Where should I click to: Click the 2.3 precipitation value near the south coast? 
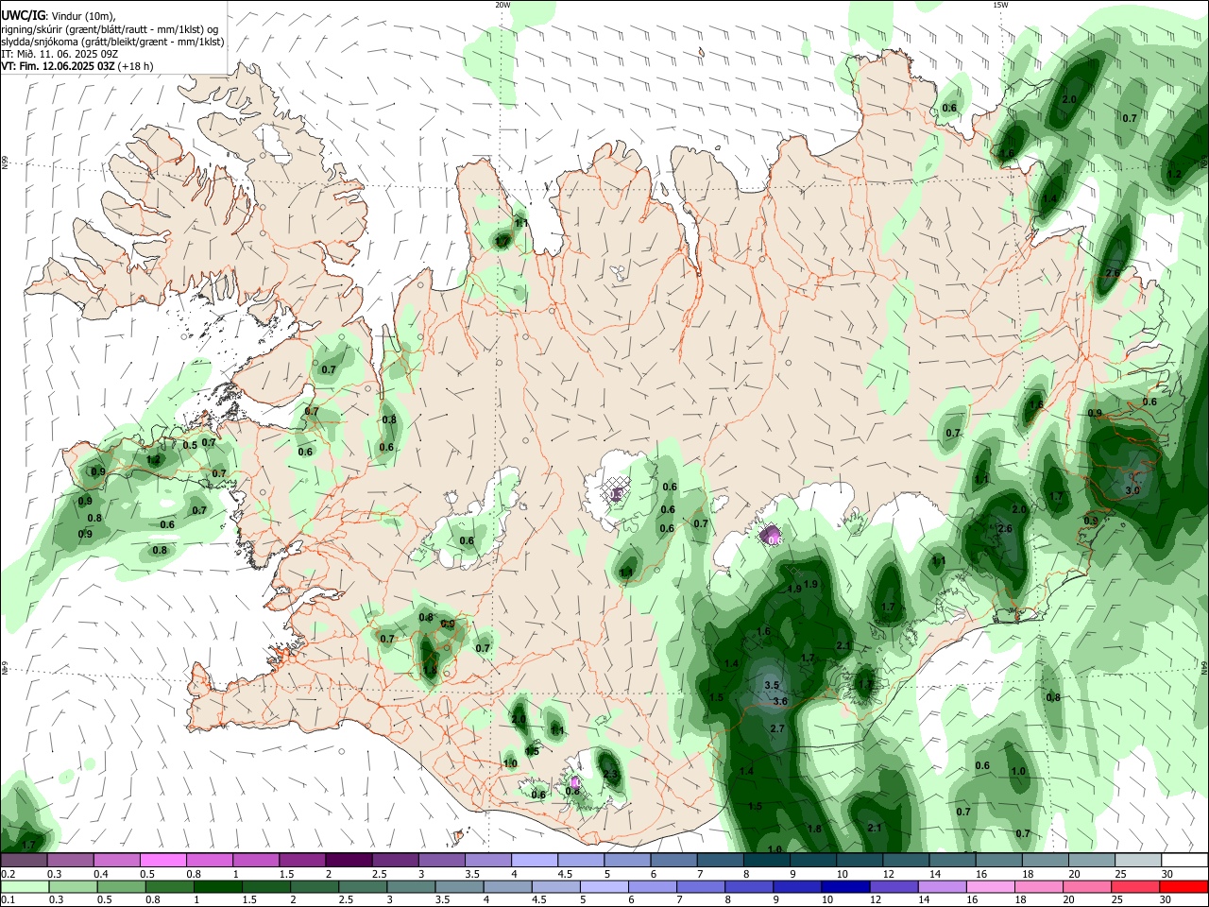[x=610, y=775]
